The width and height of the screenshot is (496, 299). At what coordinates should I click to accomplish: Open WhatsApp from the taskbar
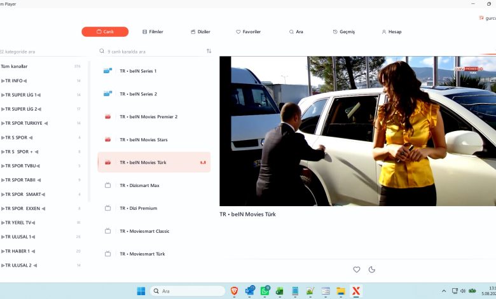pyautogui.click(x=265, y=291)
